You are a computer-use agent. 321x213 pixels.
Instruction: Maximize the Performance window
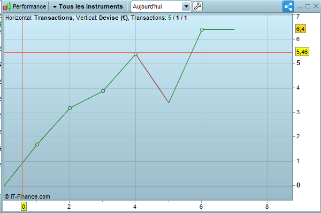(308, 6)
